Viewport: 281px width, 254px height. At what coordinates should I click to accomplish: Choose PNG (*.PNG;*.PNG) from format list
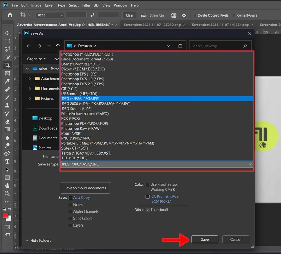click(76, 138)
